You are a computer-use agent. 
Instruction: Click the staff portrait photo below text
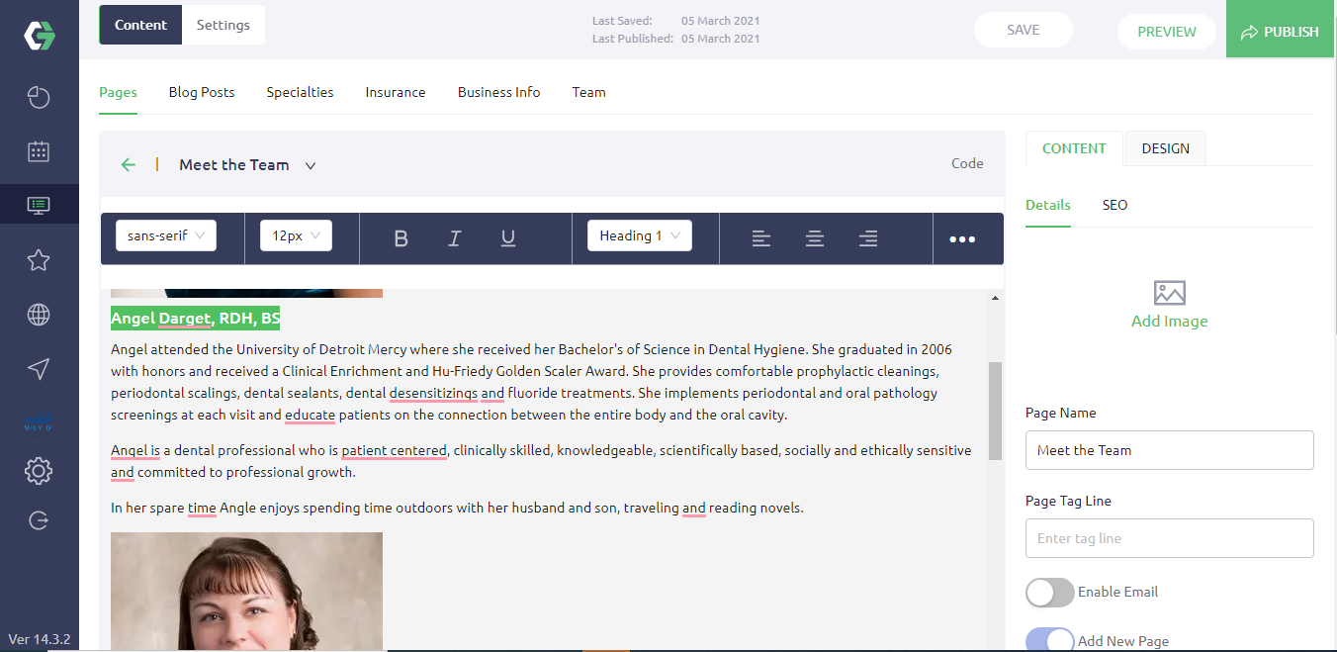246,591
